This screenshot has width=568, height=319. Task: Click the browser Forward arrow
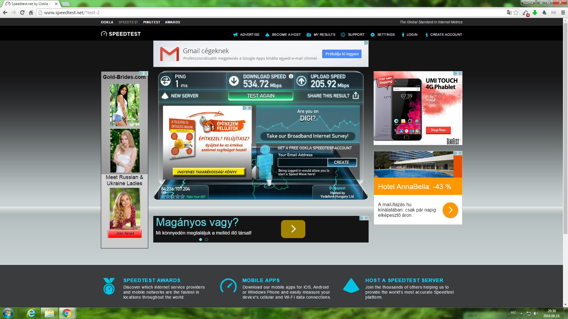coord(14,13)
